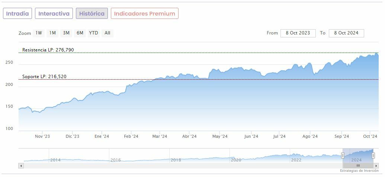
Task: Select the YTD zoom option
Action: coord(94,33)
